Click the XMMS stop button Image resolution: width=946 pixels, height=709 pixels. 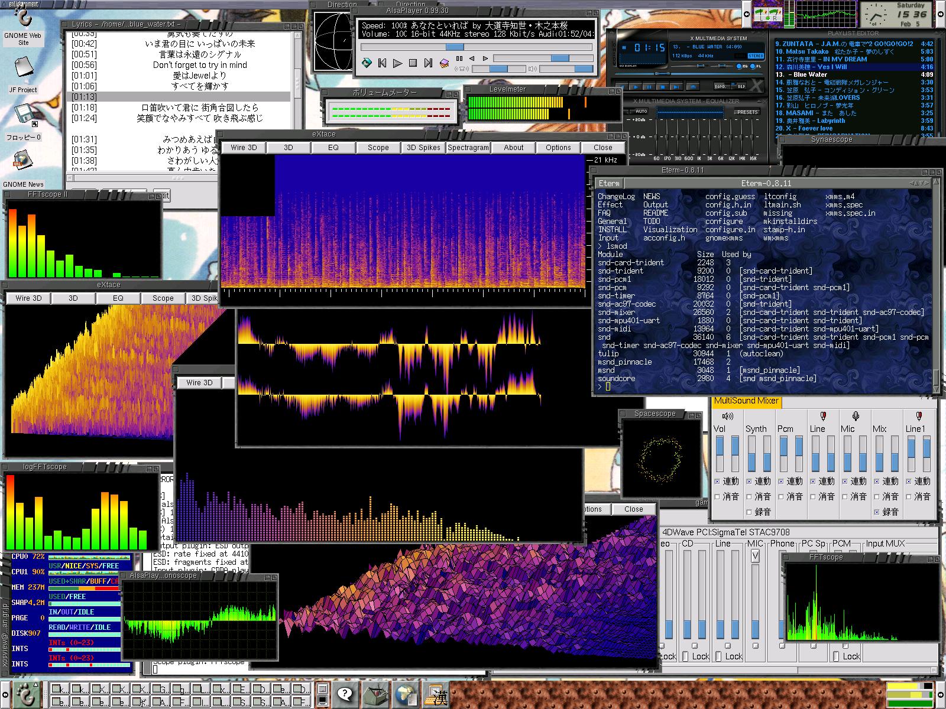click(x=663, y=87)
